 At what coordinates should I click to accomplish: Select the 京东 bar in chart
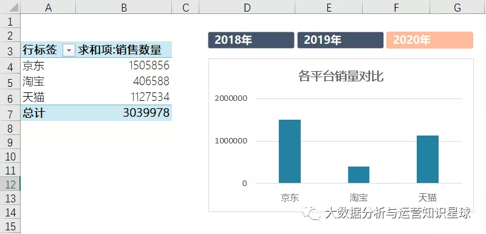pos(290,151)
